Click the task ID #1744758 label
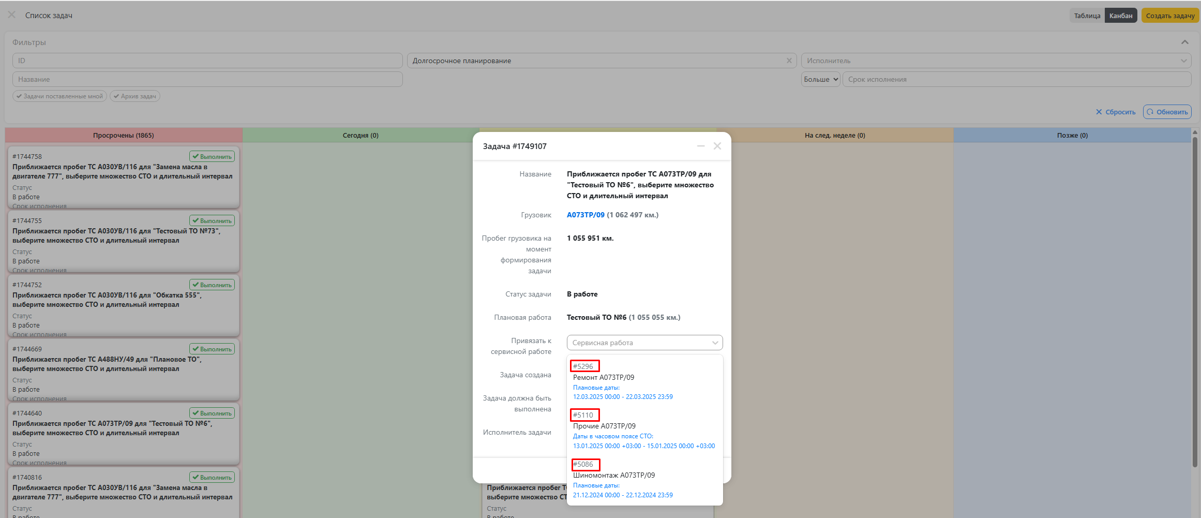1201x518 pixels. tap(27, 156)
